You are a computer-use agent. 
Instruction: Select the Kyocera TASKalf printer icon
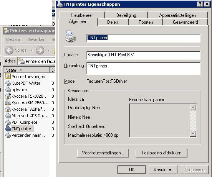coord(8,109)
